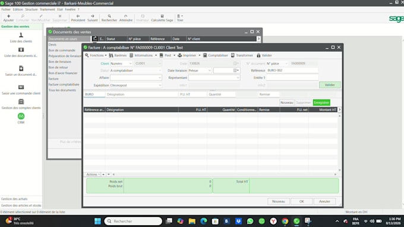Screen dimensions: 404x227
Task: Click the Quantité entry field
Action: [222, 94]
